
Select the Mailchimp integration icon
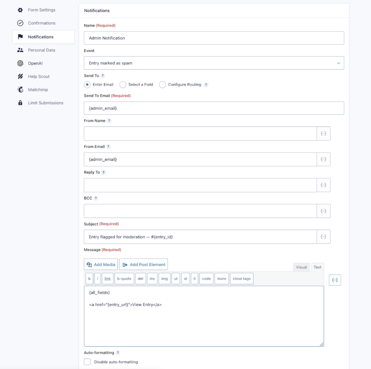coord(21,89)
